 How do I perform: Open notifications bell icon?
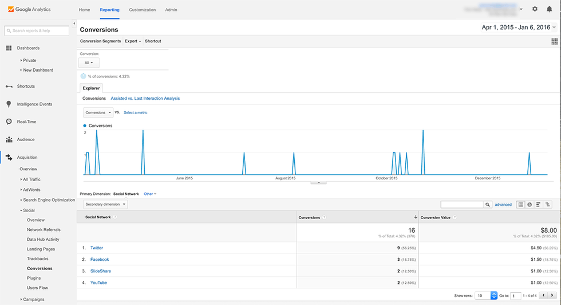coord(549,9)
